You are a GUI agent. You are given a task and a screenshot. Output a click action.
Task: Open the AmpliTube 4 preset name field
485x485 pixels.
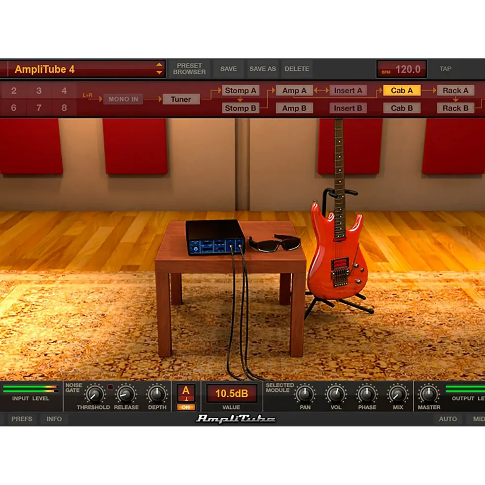click(x=82, y=69)
